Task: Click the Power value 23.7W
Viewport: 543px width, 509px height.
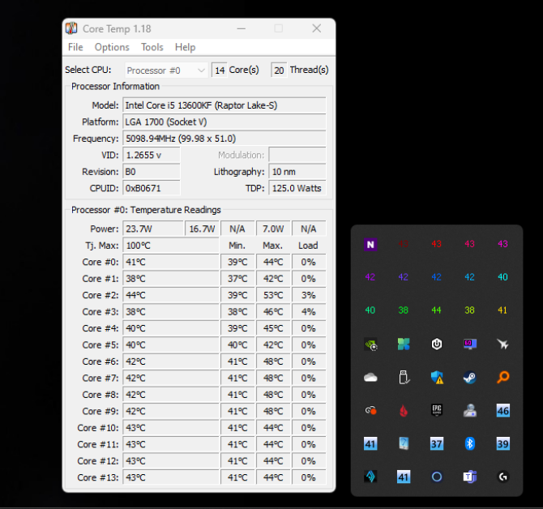Action: tap(153, 229)
